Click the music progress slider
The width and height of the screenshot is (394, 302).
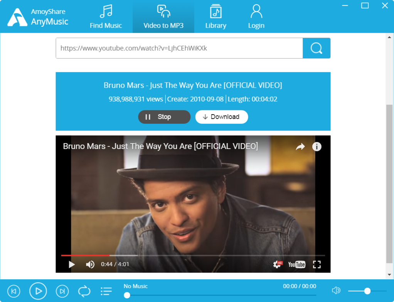point(220,295)
